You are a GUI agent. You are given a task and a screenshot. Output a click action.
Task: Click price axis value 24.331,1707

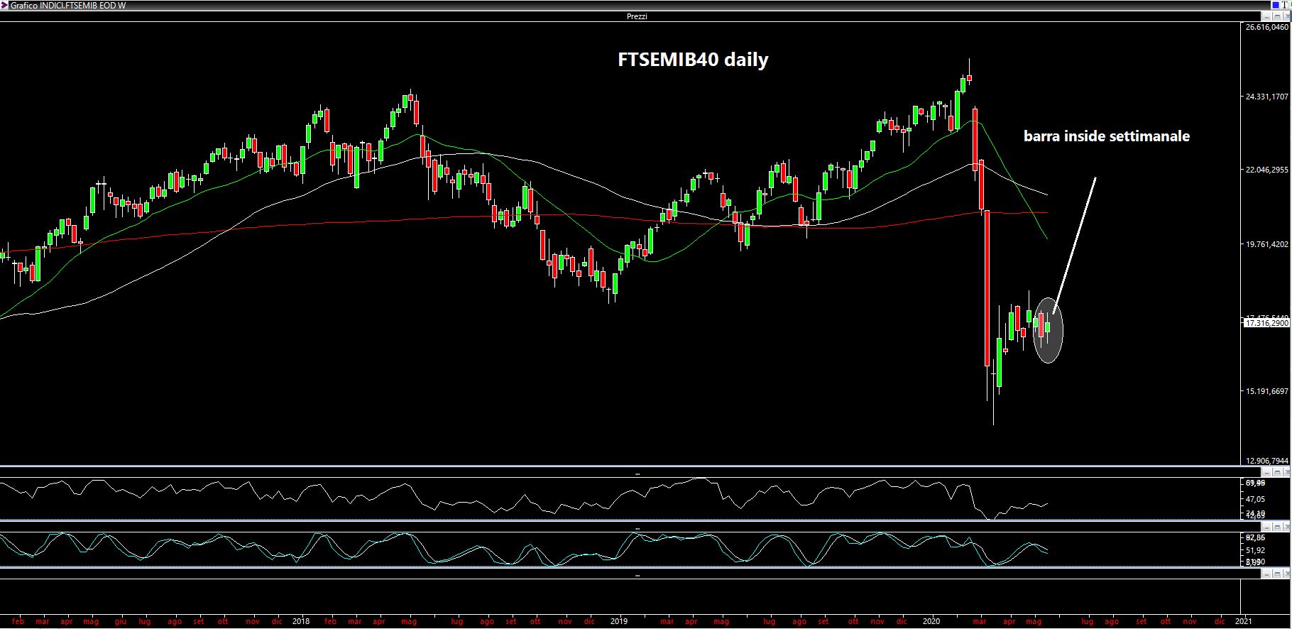pos(1267,97)
